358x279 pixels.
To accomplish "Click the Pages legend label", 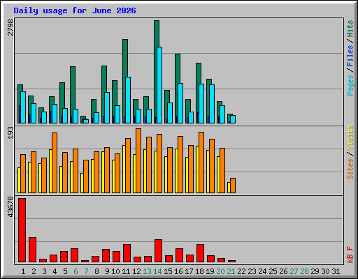I will [x=350, y=85].
